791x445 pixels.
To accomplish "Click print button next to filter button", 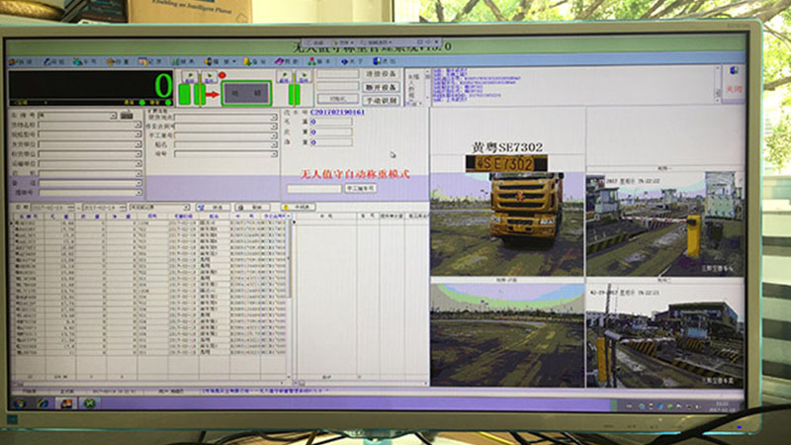I will pyautogui.click(x=253, y=208).
